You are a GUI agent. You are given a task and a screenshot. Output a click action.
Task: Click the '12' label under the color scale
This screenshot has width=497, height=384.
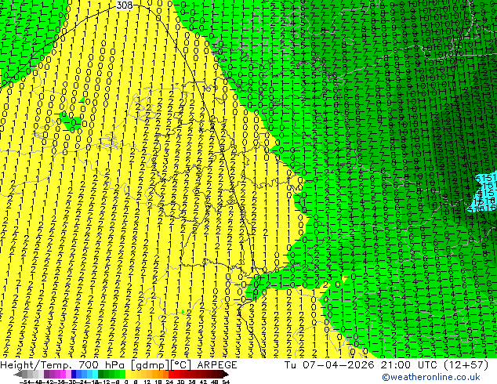pos(147,382)
